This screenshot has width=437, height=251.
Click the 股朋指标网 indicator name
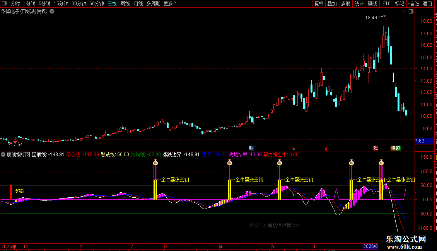[19, 154]
